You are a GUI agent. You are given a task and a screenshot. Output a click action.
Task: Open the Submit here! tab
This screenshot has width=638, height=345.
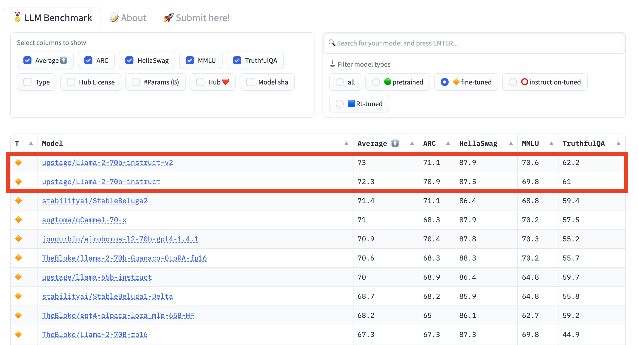pyautogui.click(x=196, y=18)
